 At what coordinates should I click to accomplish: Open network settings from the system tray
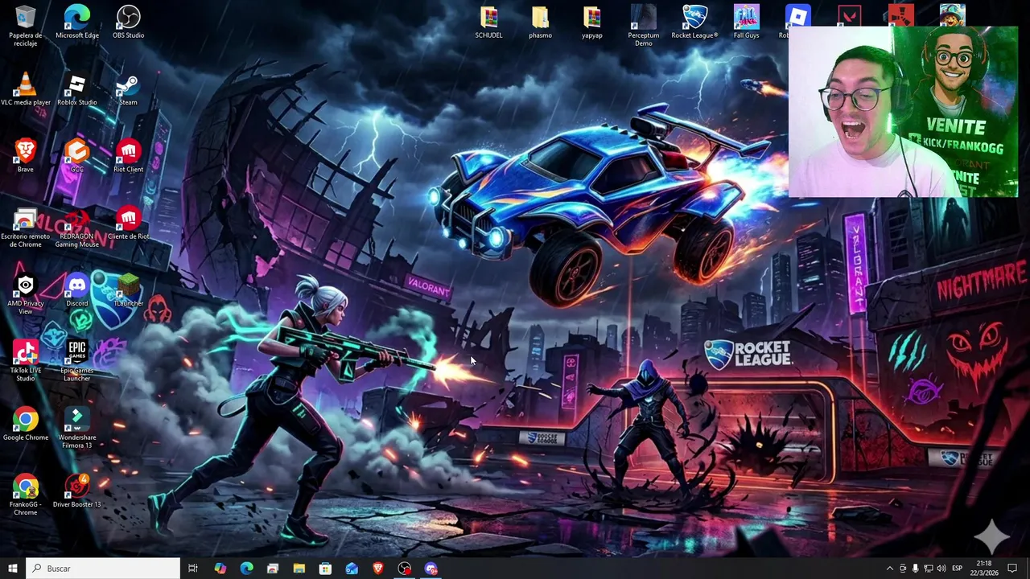click(928, 569)
